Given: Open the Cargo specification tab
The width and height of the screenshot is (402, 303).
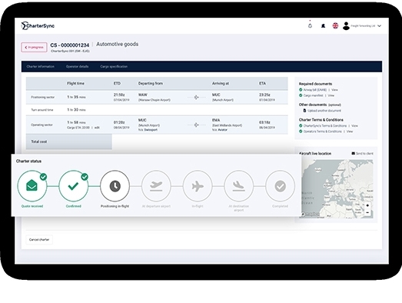Looking at the screenshot, I should (114, 66).
